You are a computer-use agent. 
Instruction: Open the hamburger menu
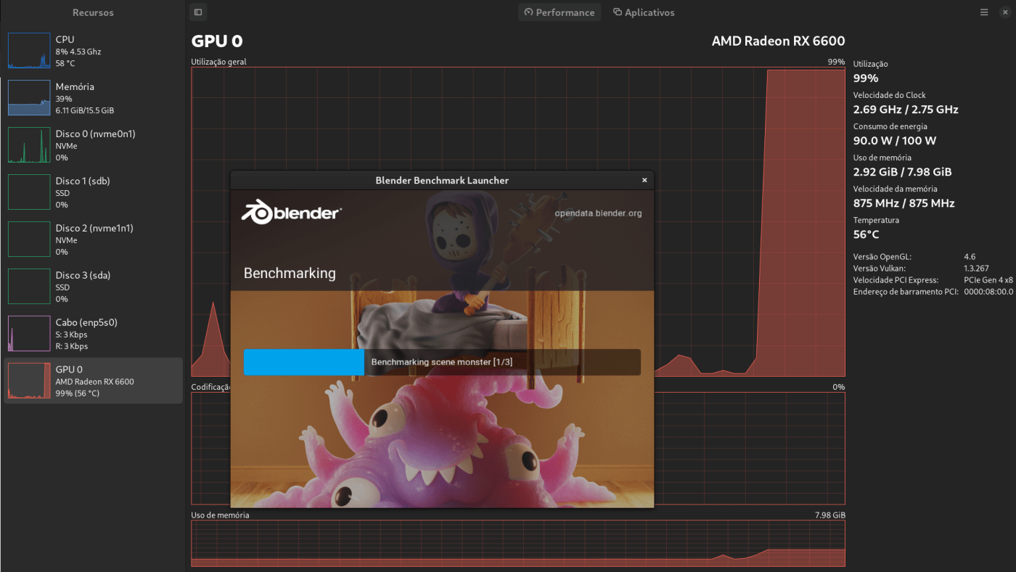click(983, 12)
